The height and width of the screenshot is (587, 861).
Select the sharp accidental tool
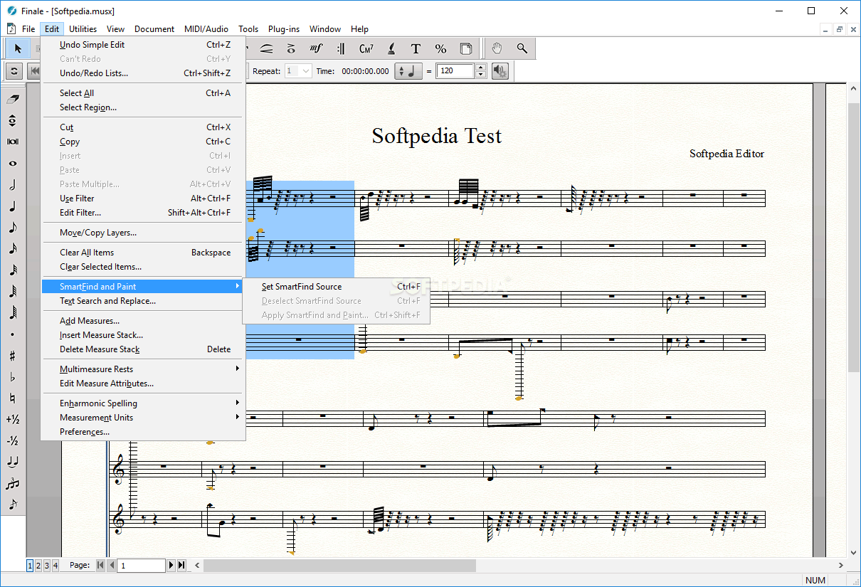pyautogui.click(x=12, y=356)
